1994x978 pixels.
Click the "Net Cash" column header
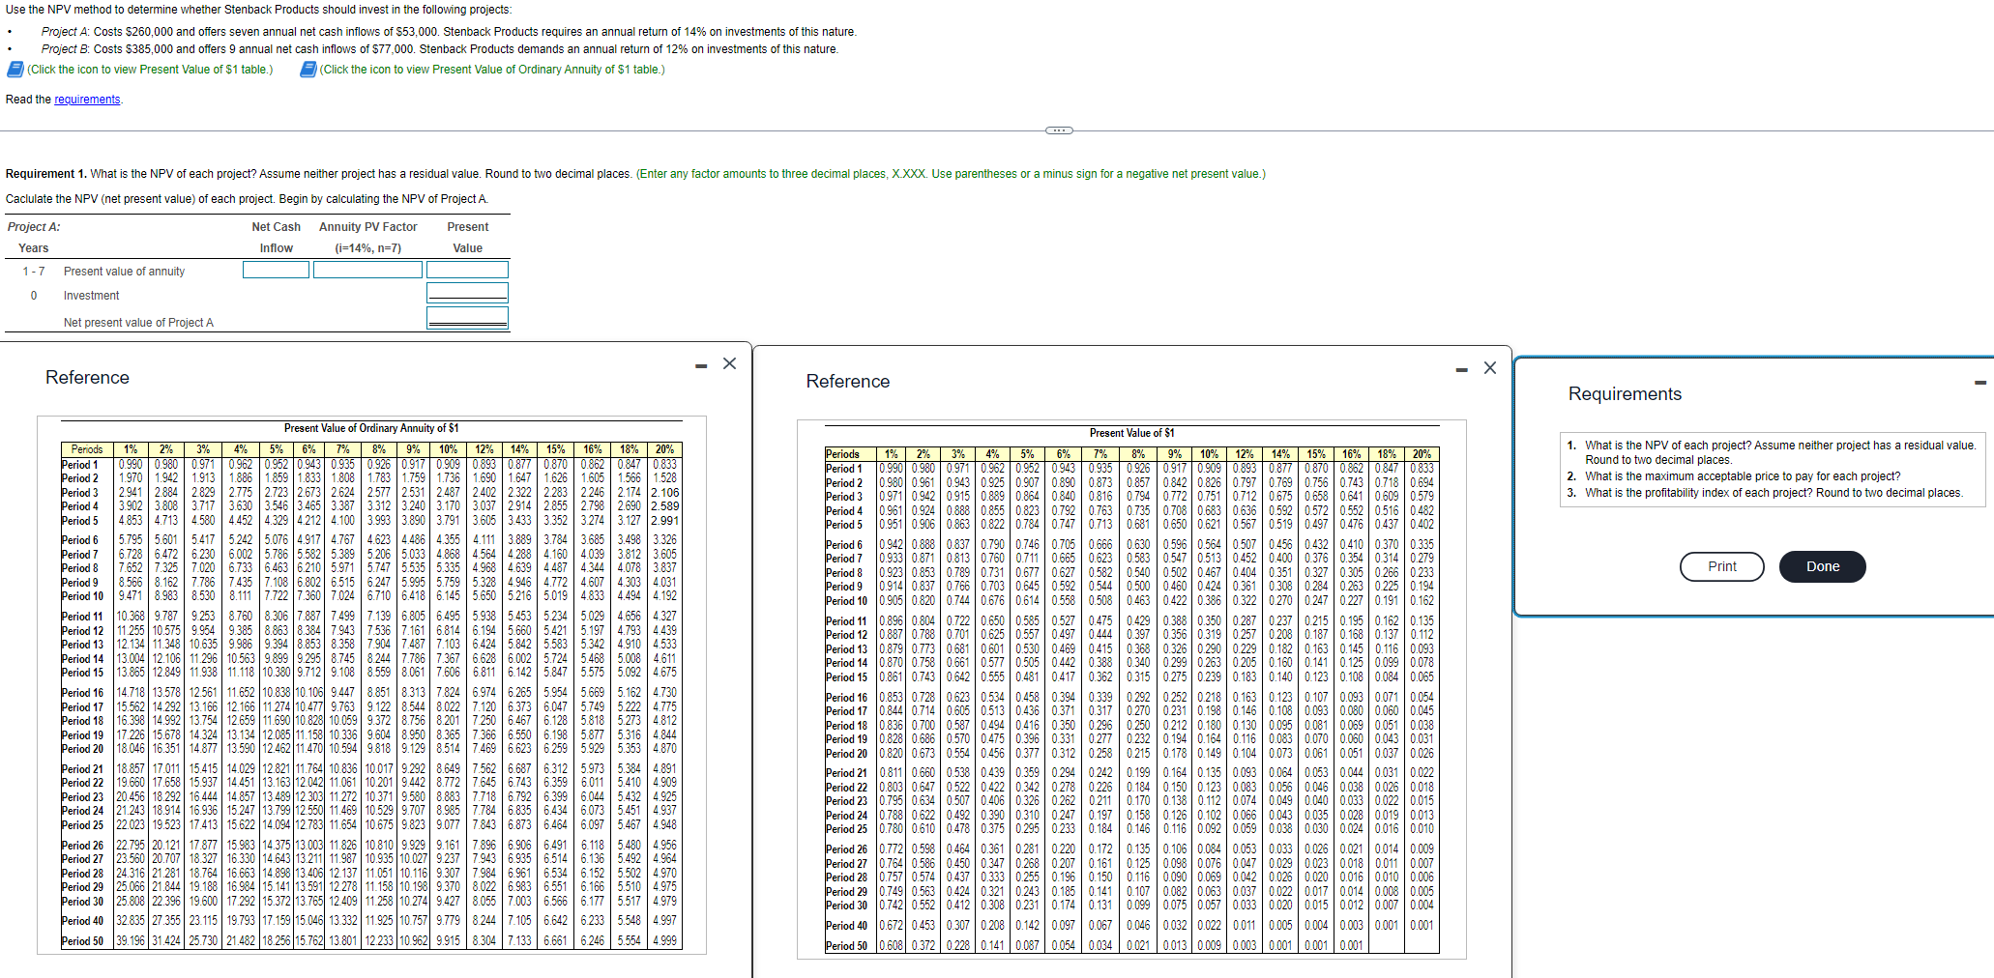277,227
